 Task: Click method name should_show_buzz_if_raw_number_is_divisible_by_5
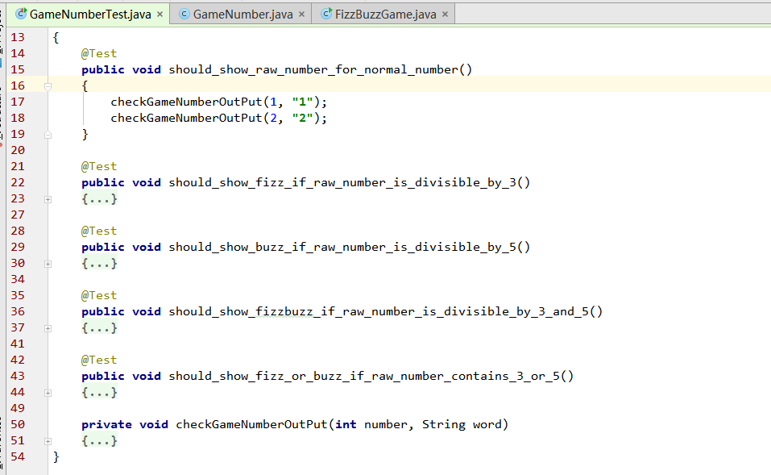point(342,247)
